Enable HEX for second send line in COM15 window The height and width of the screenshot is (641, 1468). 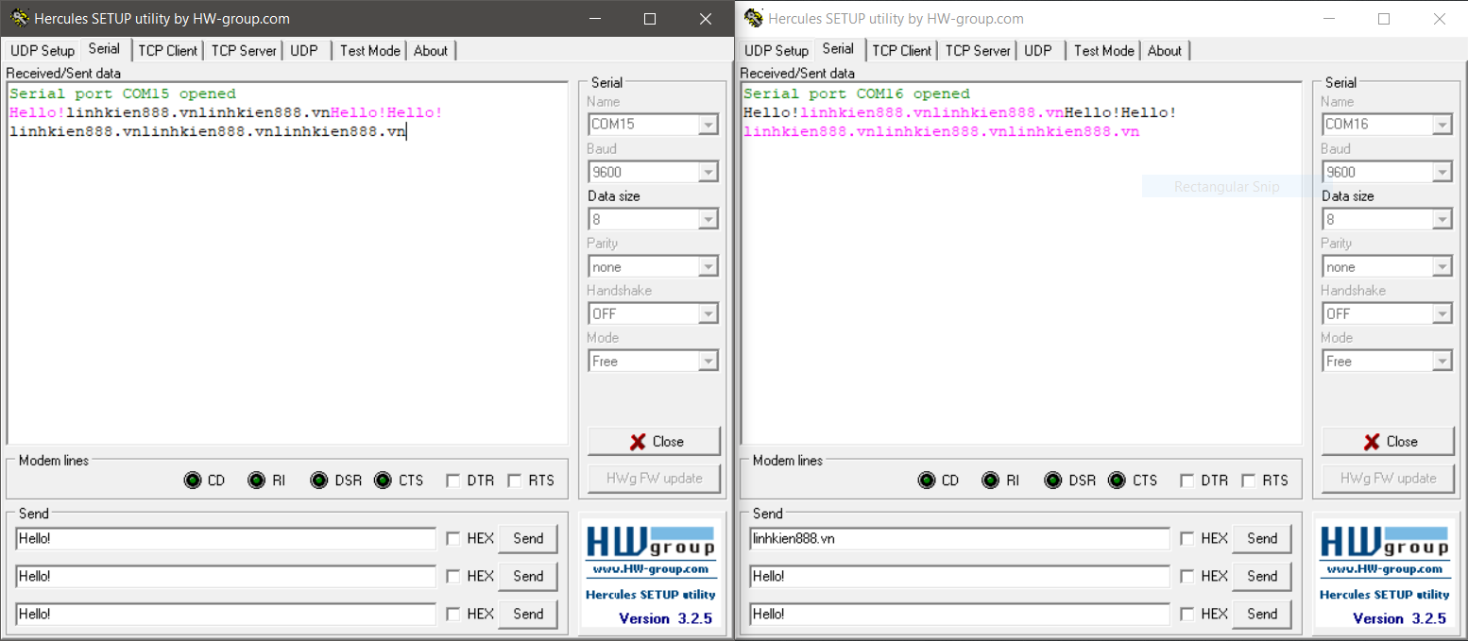(x=452, y=576)
